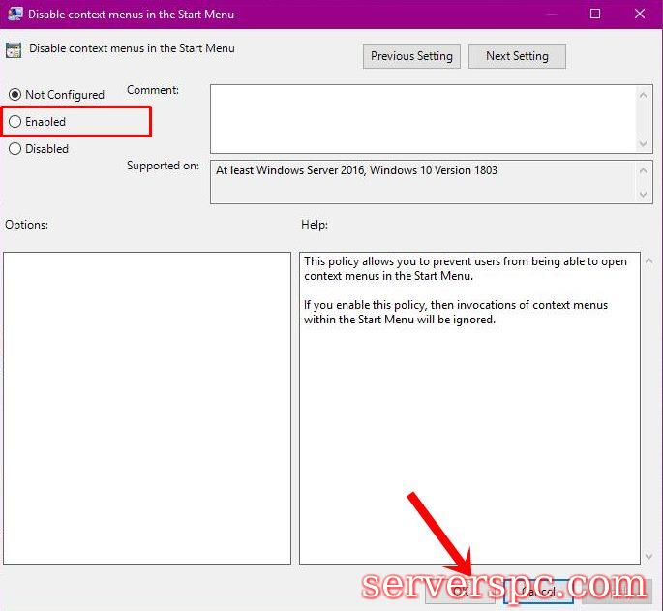Select the Not Configured radio button
663x611 pixels.
pyautogui.click(x=15, y=95)
